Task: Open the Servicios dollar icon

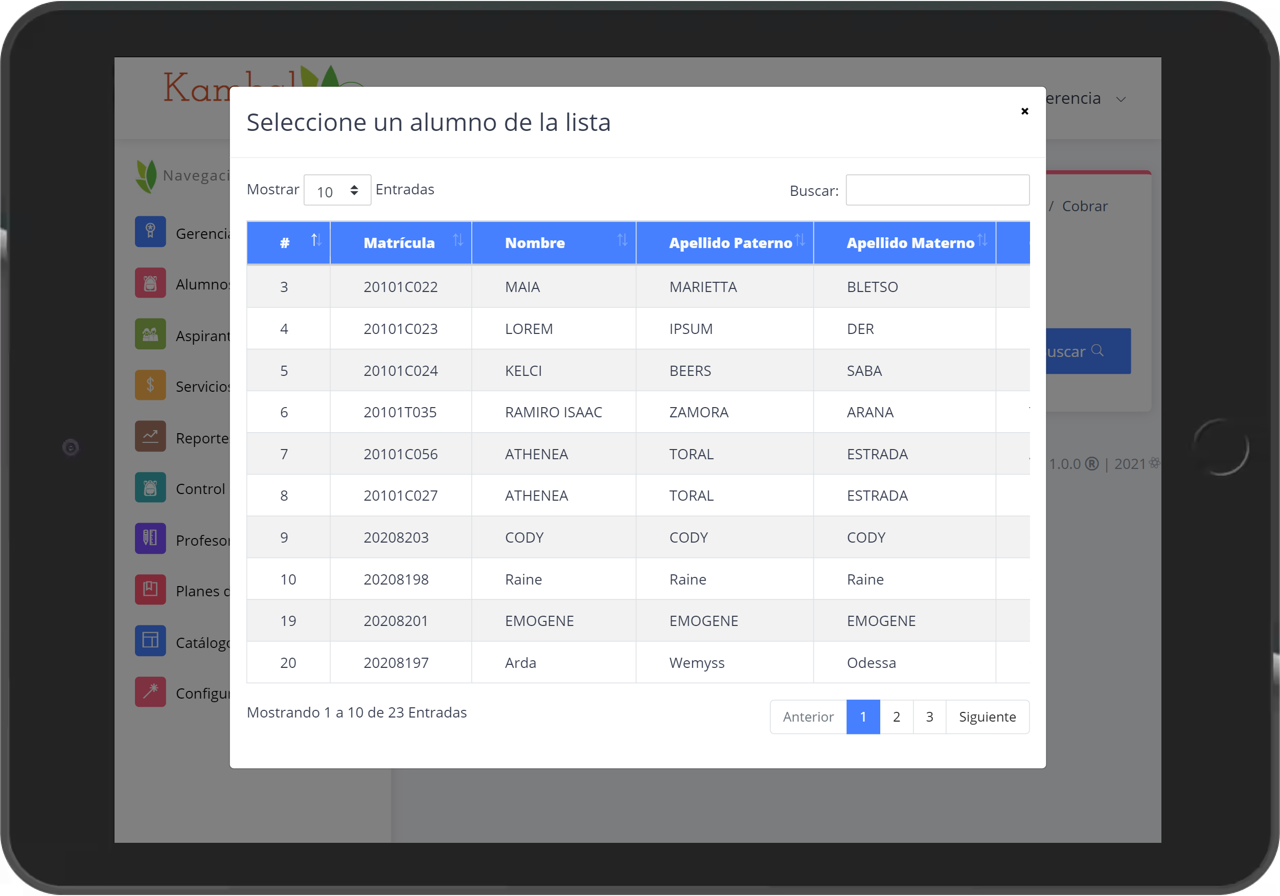Action: 150,385
